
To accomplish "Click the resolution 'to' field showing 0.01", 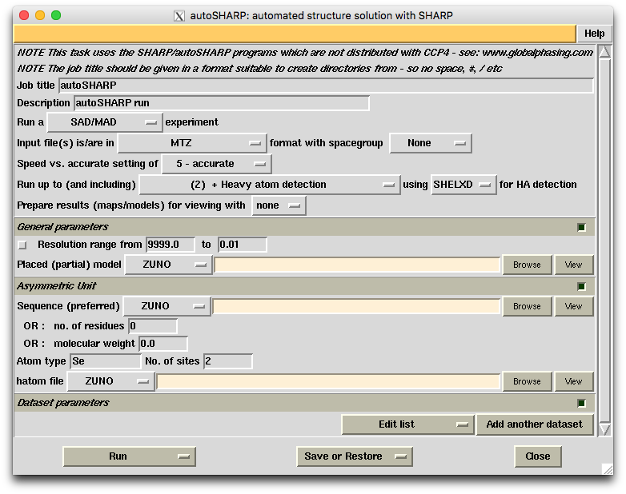I will 243,245.
